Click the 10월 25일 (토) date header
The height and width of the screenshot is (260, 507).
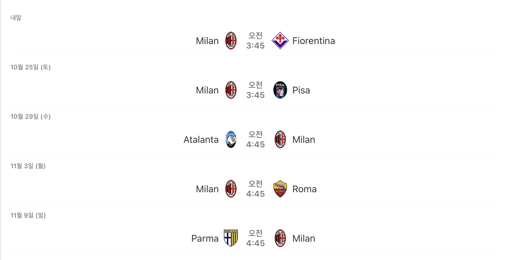tap(30, 67)
